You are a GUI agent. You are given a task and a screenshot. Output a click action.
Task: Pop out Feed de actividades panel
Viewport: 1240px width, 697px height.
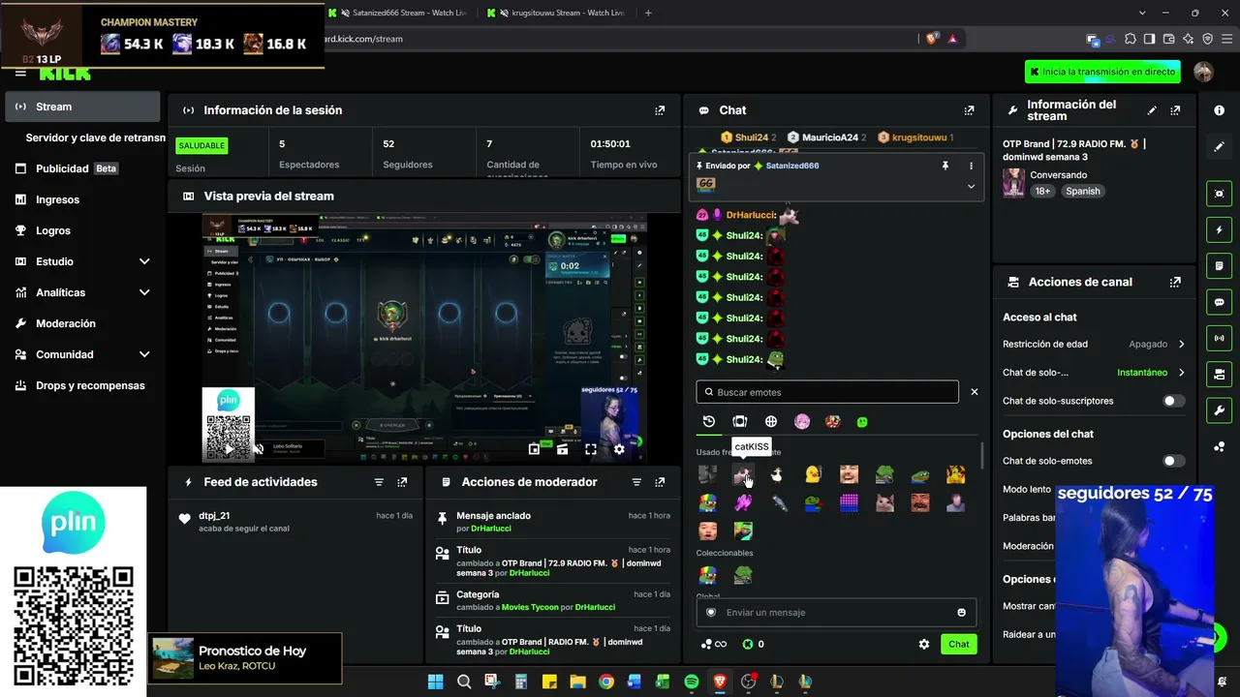[x=402, y=482]
